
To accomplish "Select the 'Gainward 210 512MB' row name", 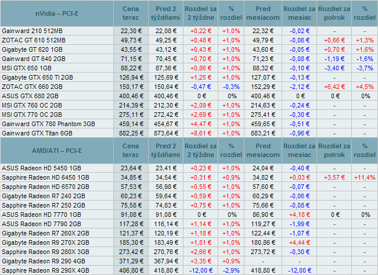I will click(x=32, y=31).
